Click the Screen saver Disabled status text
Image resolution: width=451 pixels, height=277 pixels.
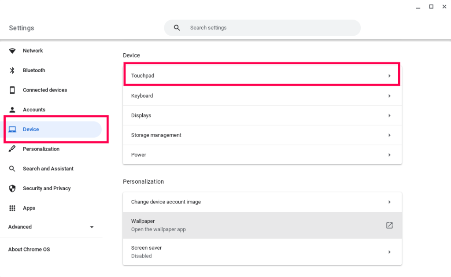[x=141, y=256]
